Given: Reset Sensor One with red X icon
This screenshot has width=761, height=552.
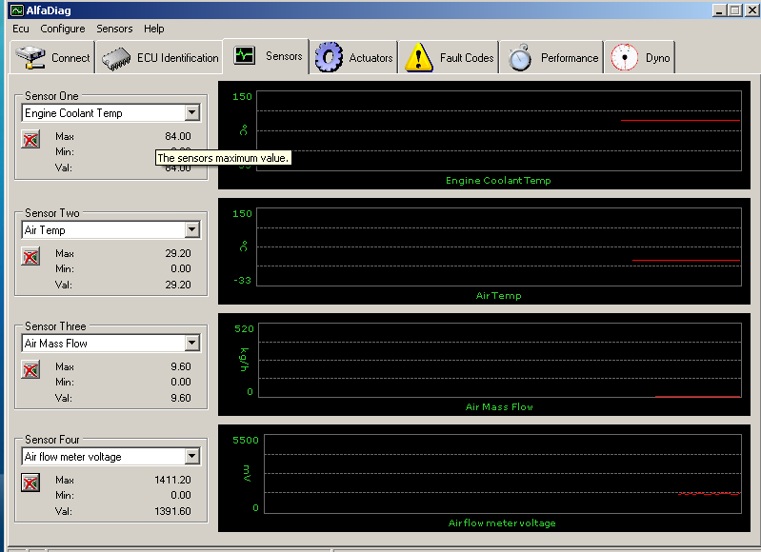Looking at the screenshot, I should coord(30,140).
